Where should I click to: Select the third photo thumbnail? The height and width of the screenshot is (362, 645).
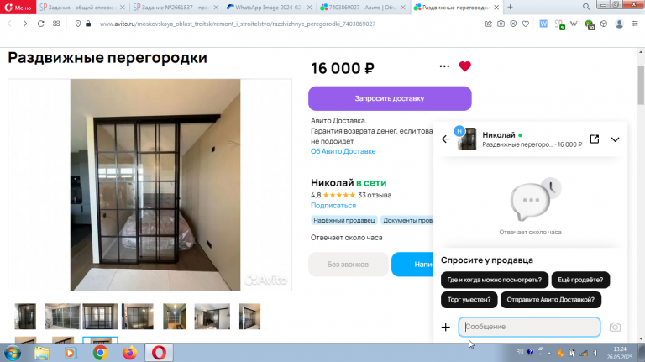[x=100, y=317]
